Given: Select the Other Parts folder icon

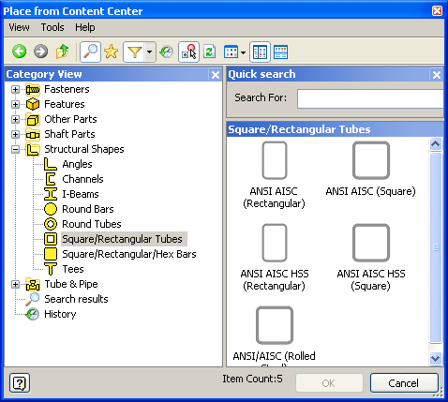Looking at the screenshot, I should pos(33,119).
